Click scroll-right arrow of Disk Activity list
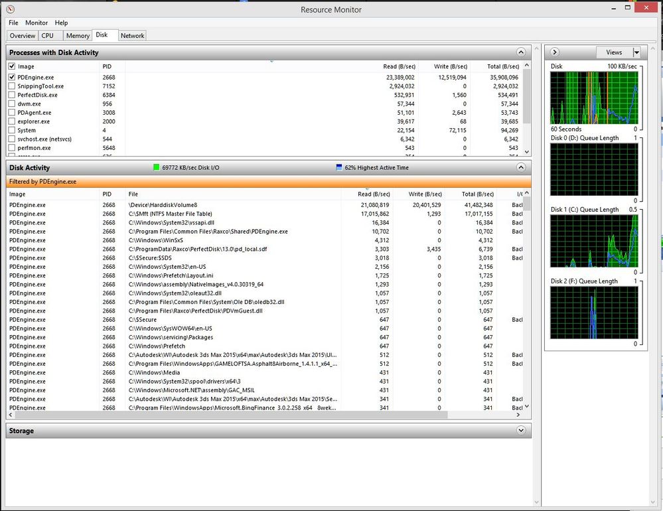Viewport: 663px width, 511px height. (x=518, y=415)
